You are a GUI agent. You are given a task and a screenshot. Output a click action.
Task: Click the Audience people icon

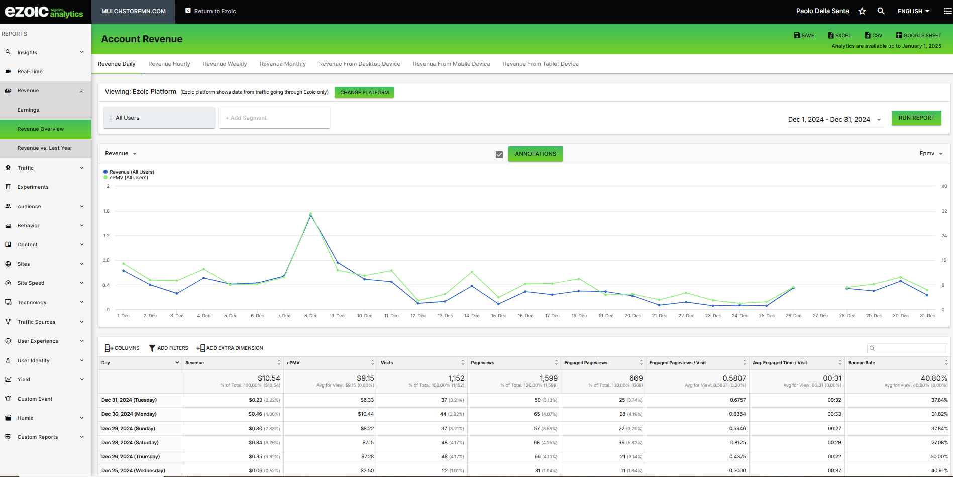(x=8, y=206)
